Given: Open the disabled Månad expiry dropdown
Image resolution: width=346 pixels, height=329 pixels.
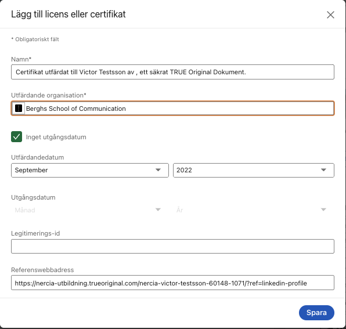Looking at the screenshot, I should click(x=90, y=210).
